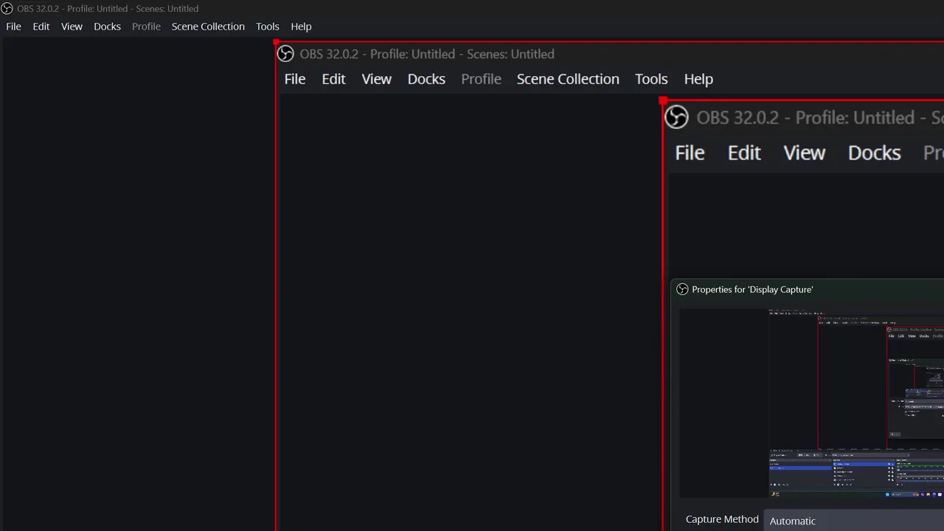Open the Profile menu in the topmost menu bar
Viewport: 944px width, 531px height.
tap(146, 27)
